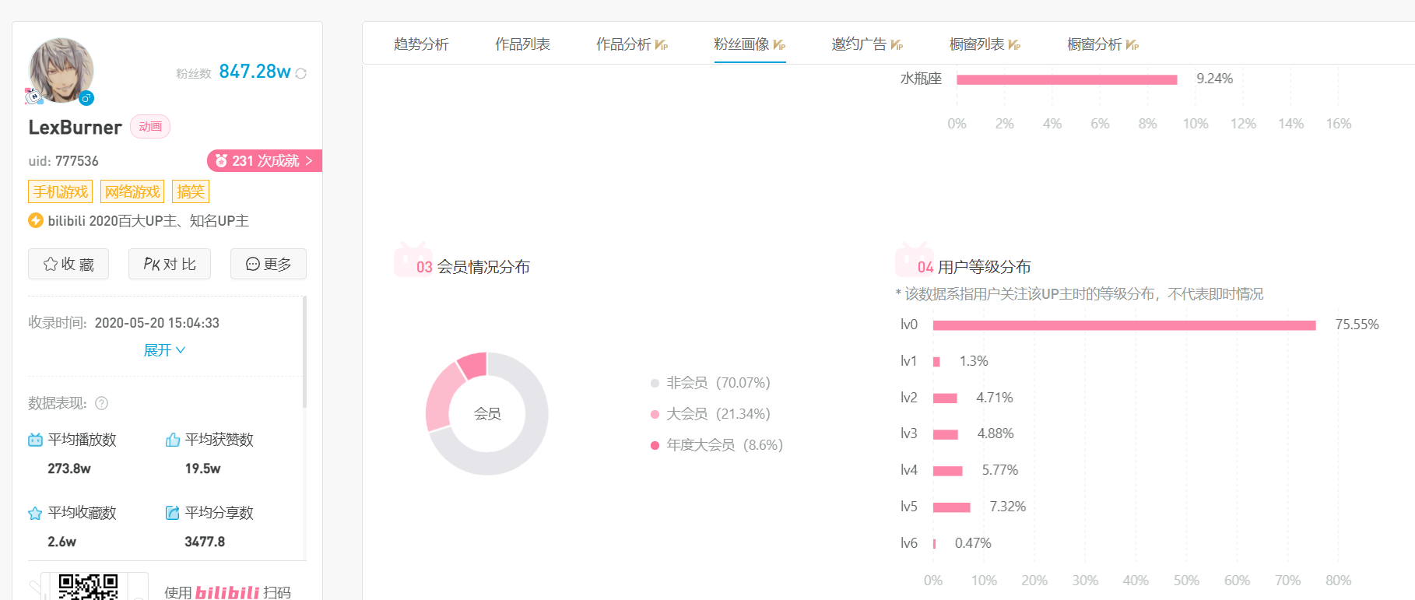1415x600 pixels.
Task: Open the 231 次成就 achievements button
Action: click(264, 160)
